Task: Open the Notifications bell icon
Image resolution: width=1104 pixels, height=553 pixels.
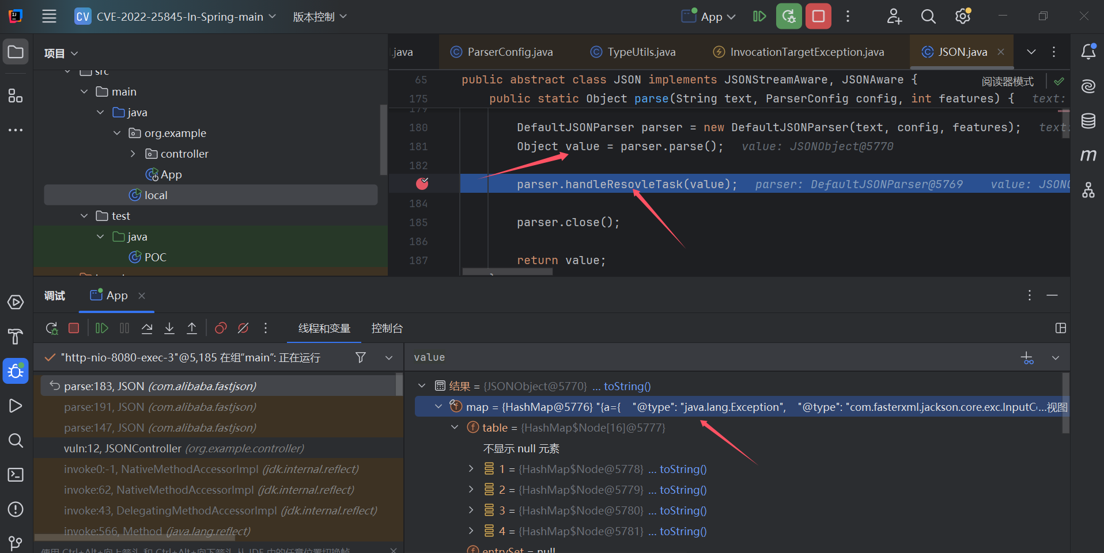Action: pyautogui.click(x=1088, y=52)
